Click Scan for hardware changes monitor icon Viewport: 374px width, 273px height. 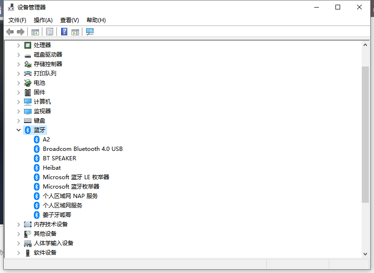coord(90,32)
